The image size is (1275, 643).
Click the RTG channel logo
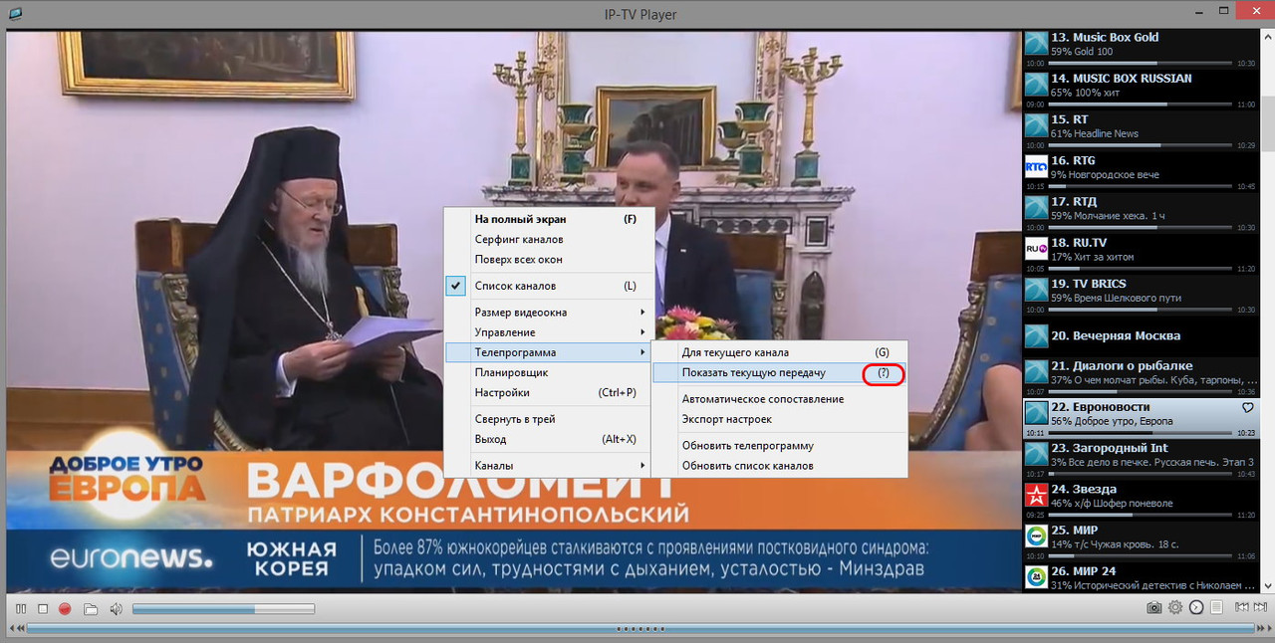pos(1036,166)
